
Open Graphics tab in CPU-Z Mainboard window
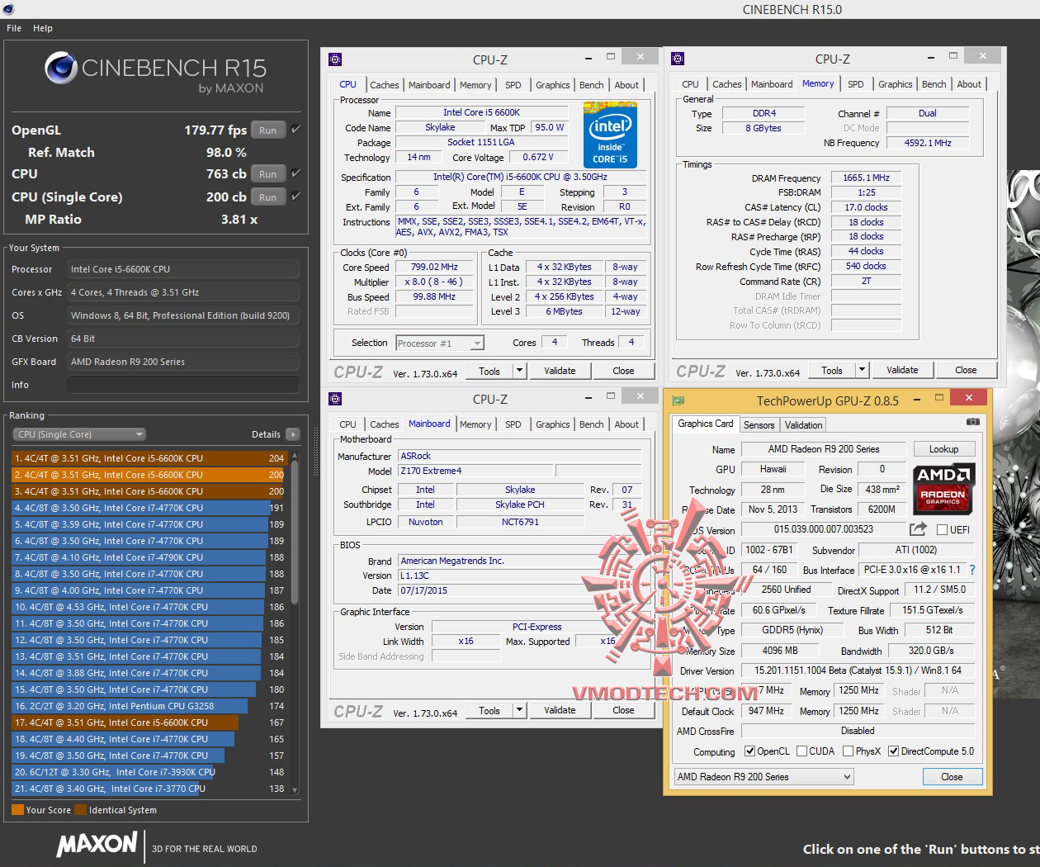tap(552, 424)
